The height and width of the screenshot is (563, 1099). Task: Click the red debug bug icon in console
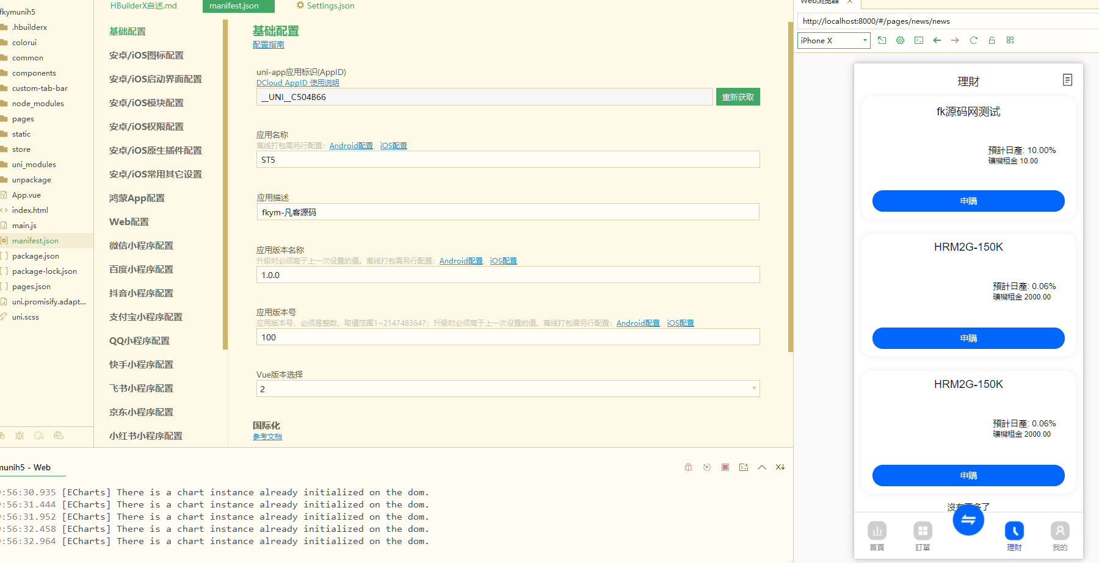pos(688,467)
